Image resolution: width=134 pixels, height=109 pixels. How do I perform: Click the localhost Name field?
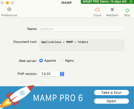(82, 29)
